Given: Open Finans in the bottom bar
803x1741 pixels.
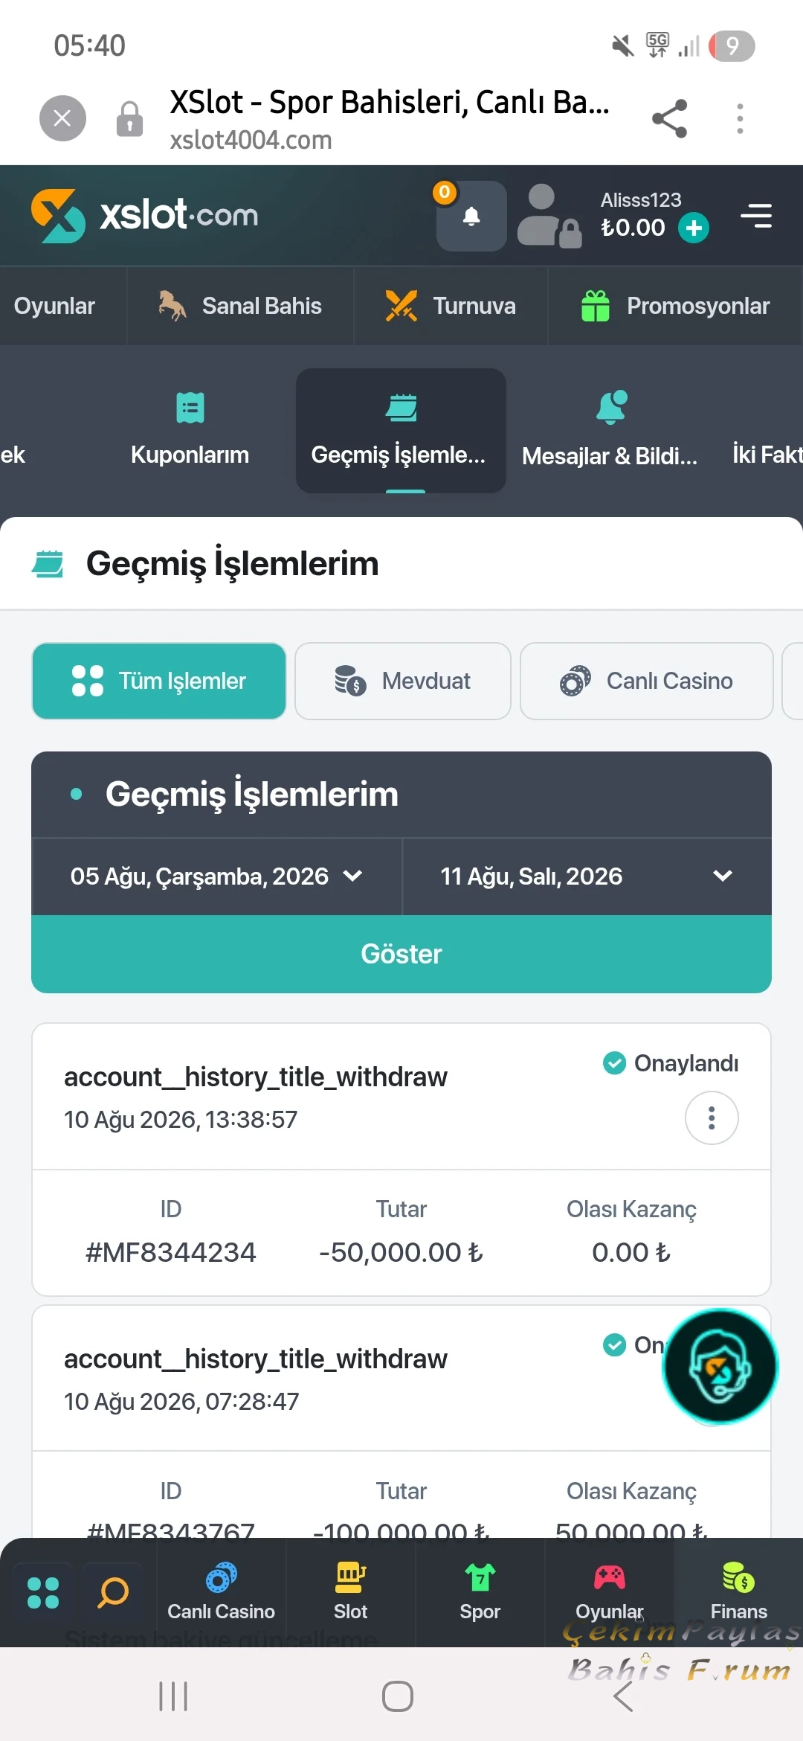Looking at the screenshot, I should 738,1592.
